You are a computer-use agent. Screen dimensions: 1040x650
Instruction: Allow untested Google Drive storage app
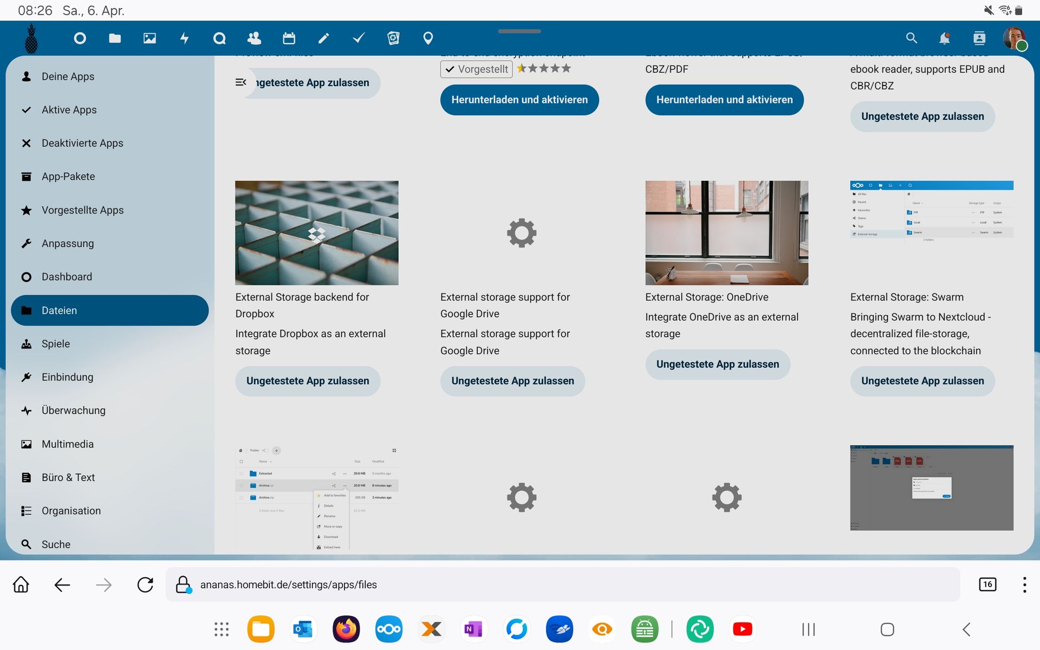(x=512, y=381)
